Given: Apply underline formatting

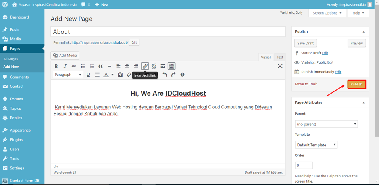Looking at the screenshot, I should pos(88,75).
